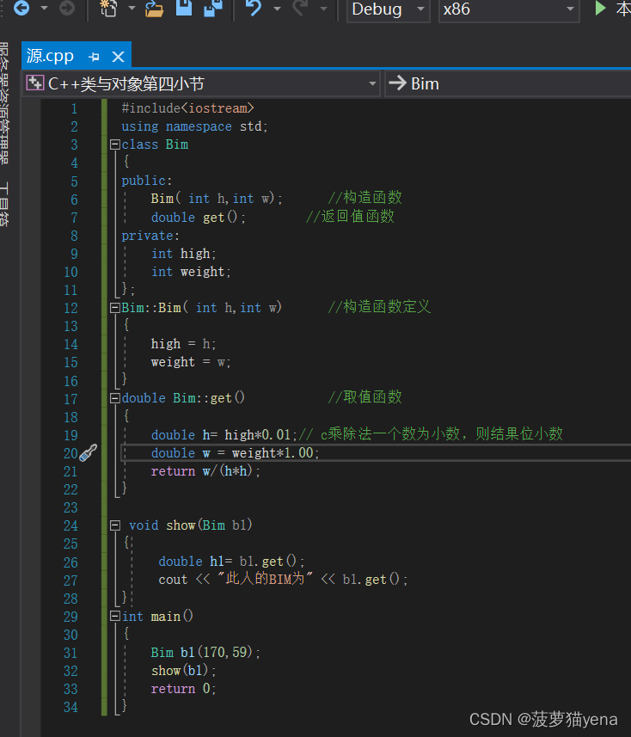Image resolution: width=631 pixels, height=737 pixels.
Task: Click the 'public:' keyword
Action: click(147, 181)
